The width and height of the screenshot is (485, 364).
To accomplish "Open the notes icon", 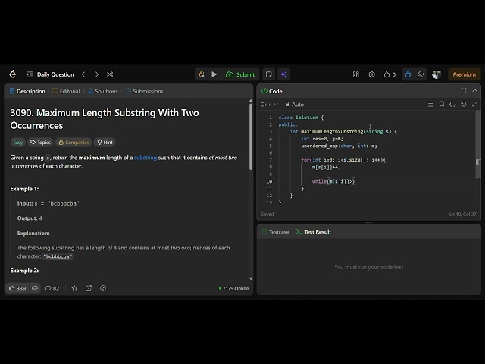I will point(269,74).
